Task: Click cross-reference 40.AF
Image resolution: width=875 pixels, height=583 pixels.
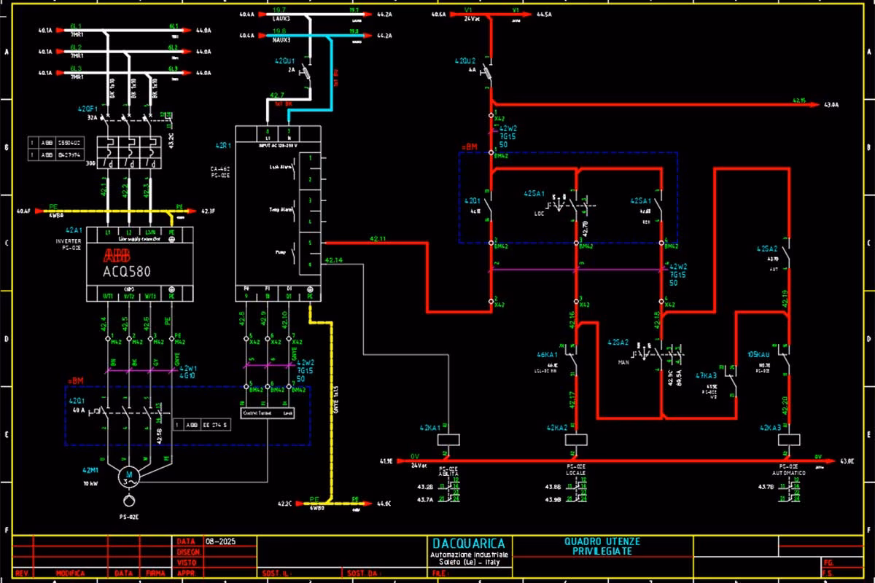Action: pos(23,211)
